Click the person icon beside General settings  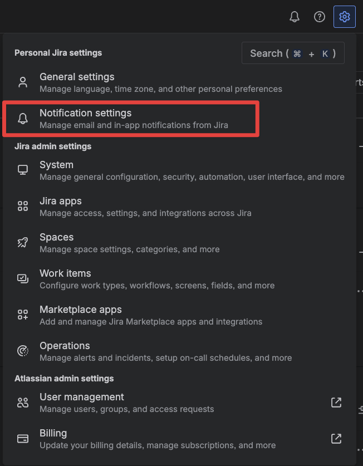[x=23, y=82]
